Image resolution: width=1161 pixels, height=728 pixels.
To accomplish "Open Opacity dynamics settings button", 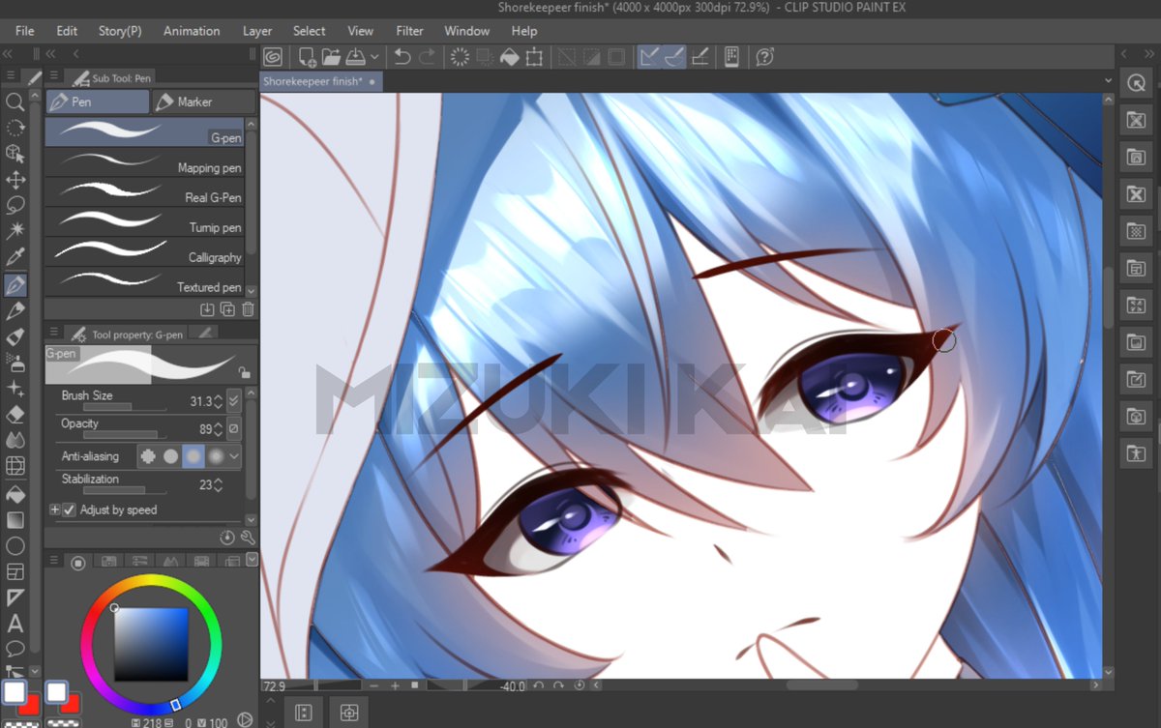I will coord(233,426).
